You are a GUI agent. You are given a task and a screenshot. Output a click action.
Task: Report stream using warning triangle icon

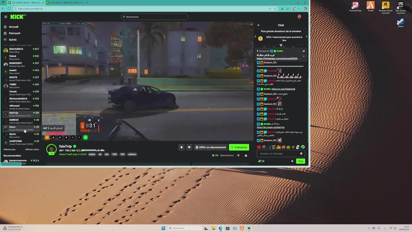click(246, 155)
